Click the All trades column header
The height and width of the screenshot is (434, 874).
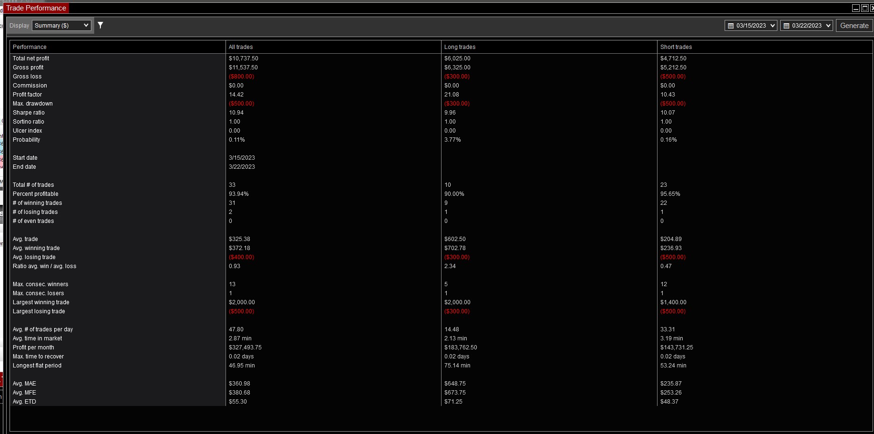pyautogui.click(x=334, y=47)
